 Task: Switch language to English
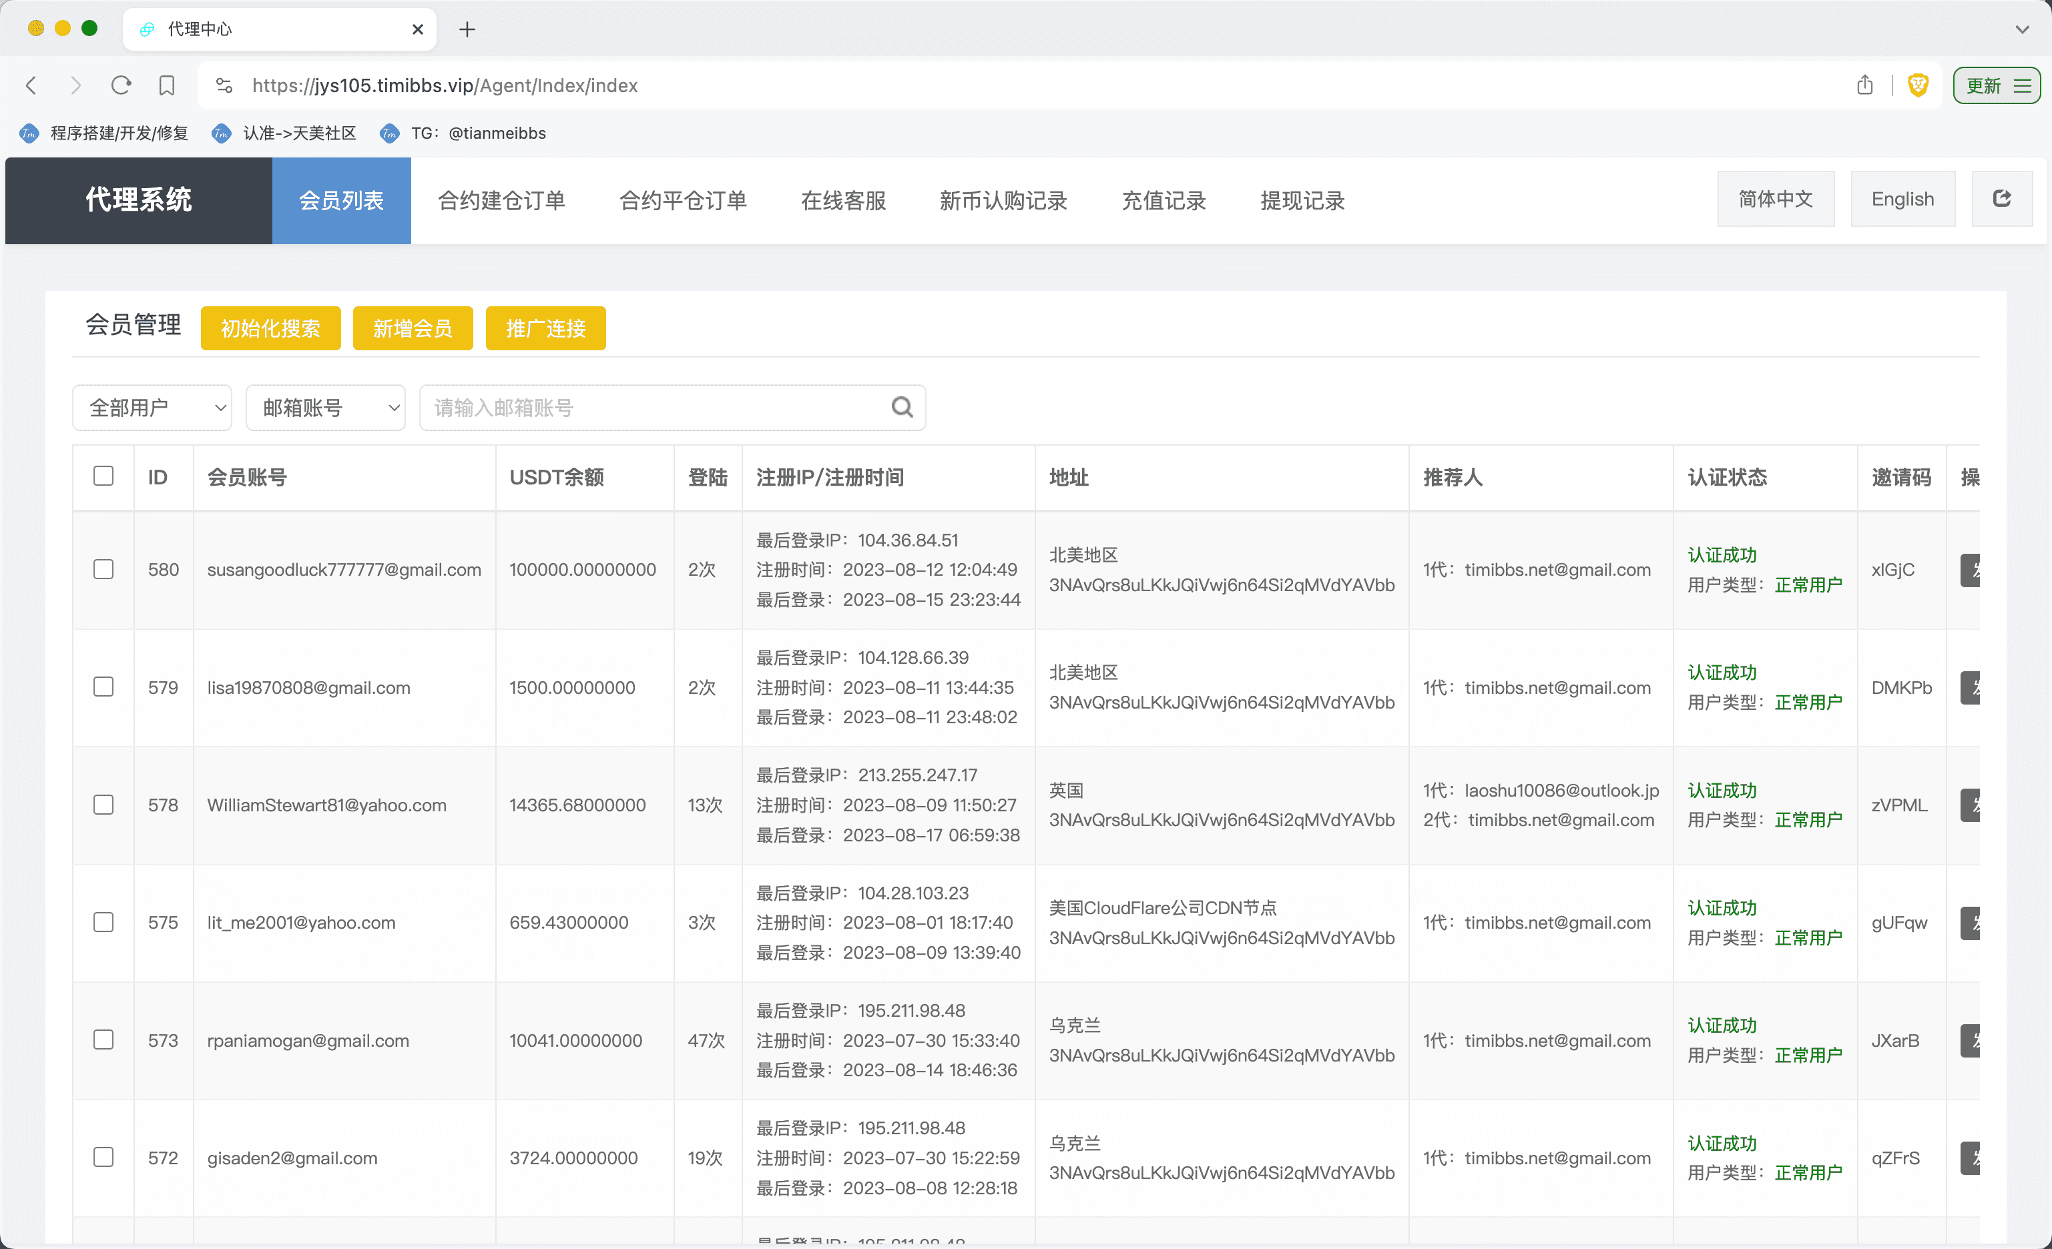click(x=1903, y=199)
